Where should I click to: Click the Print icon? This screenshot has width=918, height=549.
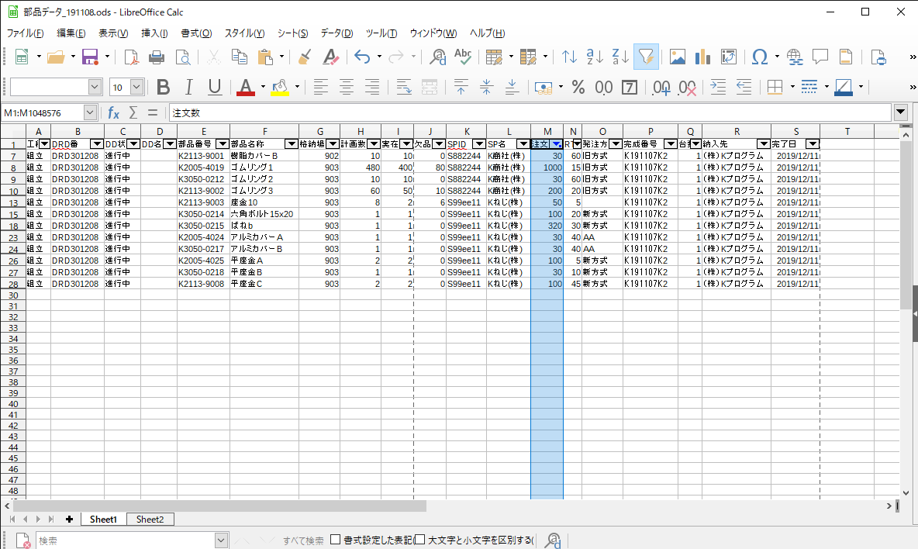tap(157, 57)
